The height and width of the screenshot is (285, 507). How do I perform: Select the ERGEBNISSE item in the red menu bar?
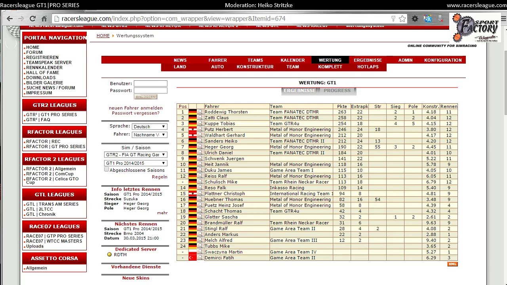pos(368,60)
